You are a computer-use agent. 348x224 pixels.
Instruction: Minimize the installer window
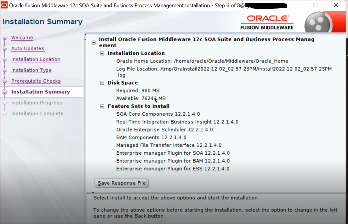(x=295, y=5)
